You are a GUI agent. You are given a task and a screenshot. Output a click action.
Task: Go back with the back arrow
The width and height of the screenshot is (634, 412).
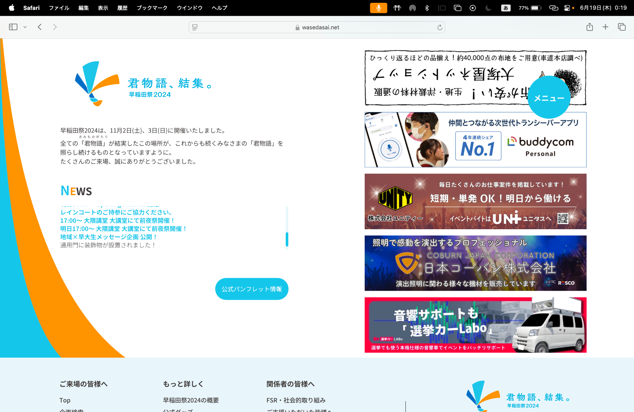(x=40, y=27)
